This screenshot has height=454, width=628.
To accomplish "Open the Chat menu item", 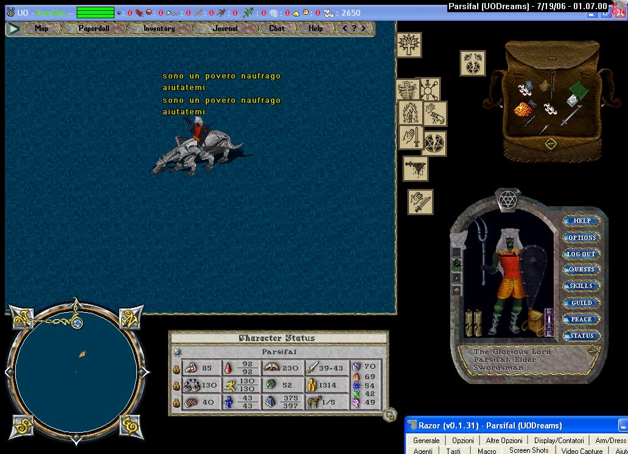I will click(277, 29).
